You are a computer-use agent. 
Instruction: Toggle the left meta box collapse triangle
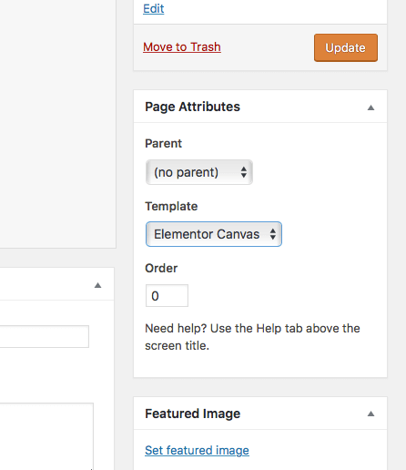pyautogui.click(x=97, y=285)
